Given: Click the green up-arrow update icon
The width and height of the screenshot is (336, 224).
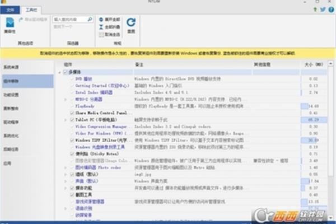Looking at the screenshot, I should coord(315,10).
